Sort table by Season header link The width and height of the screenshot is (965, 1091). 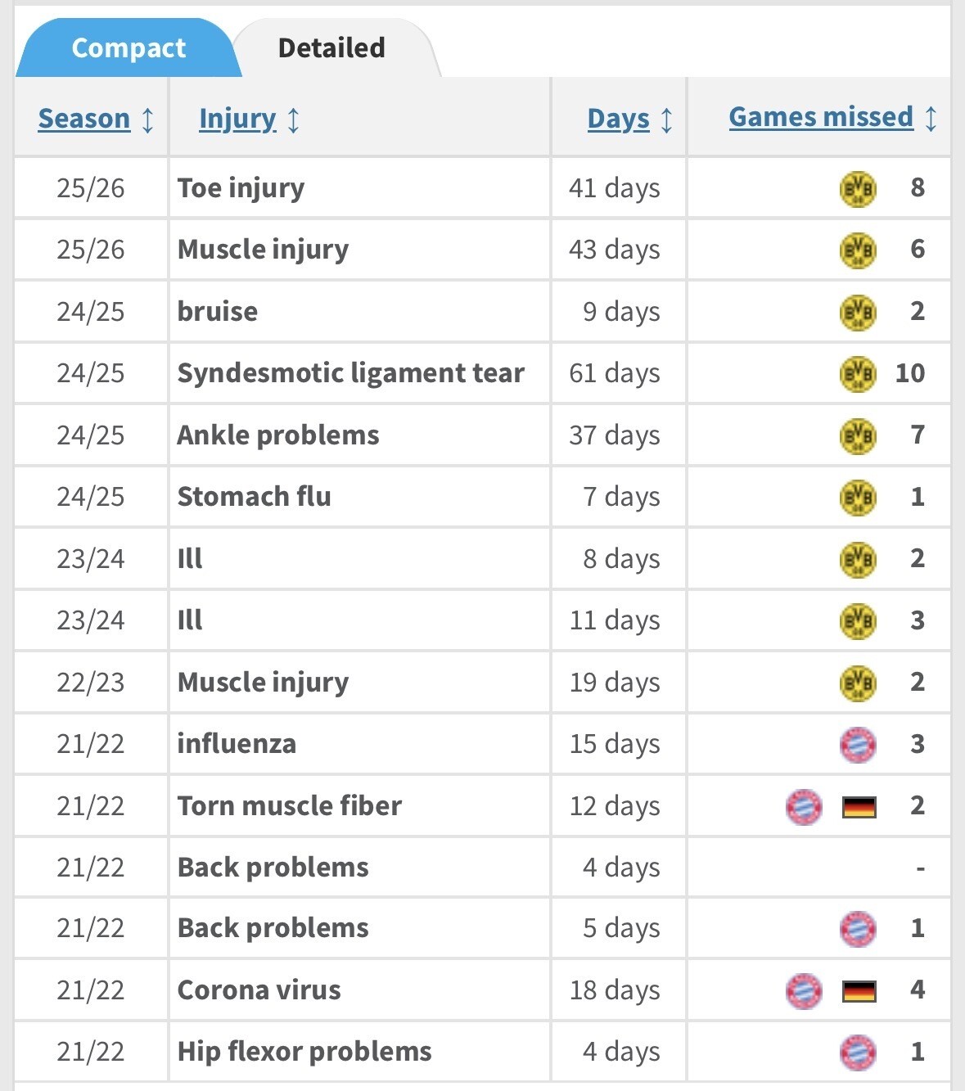(x=84, y=119)
